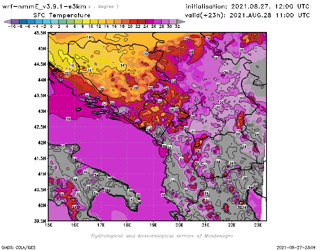Screen dimensions: 324x250
Task: Select the legend swatch between 0 and 2
Action: [55, 21]
